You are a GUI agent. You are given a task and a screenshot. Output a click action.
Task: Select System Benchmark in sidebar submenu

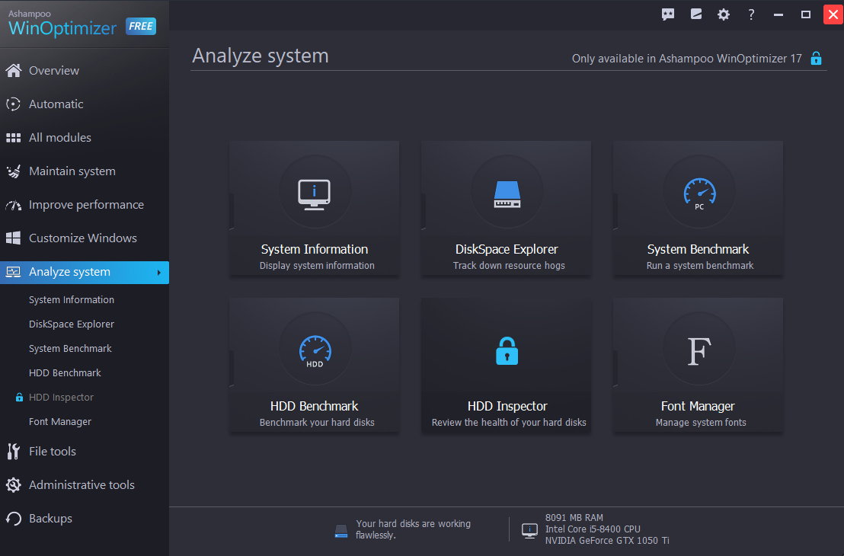coord(71,348)
